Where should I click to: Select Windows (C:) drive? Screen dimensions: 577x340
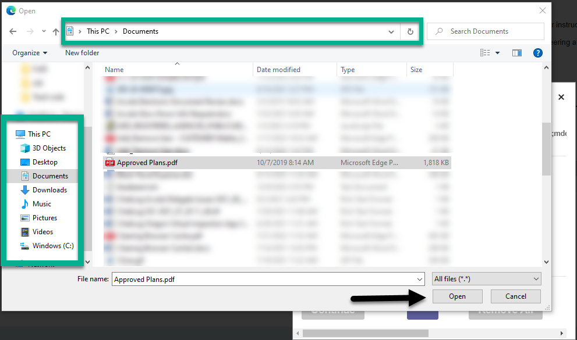pos(52,246)
